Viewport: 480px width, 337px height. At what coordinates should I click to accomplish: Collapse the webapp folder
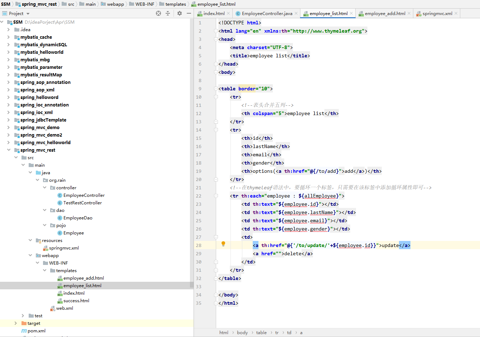(30, 256)
